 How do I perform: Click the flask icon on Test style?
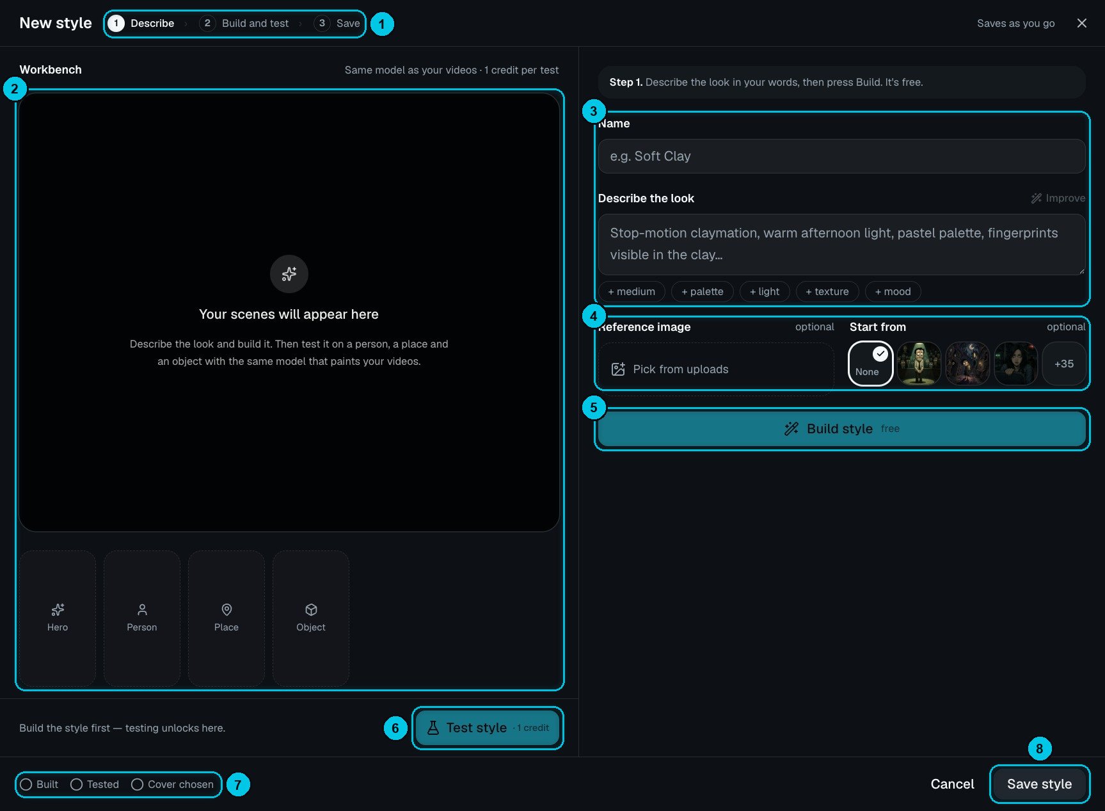click(433, 728)
